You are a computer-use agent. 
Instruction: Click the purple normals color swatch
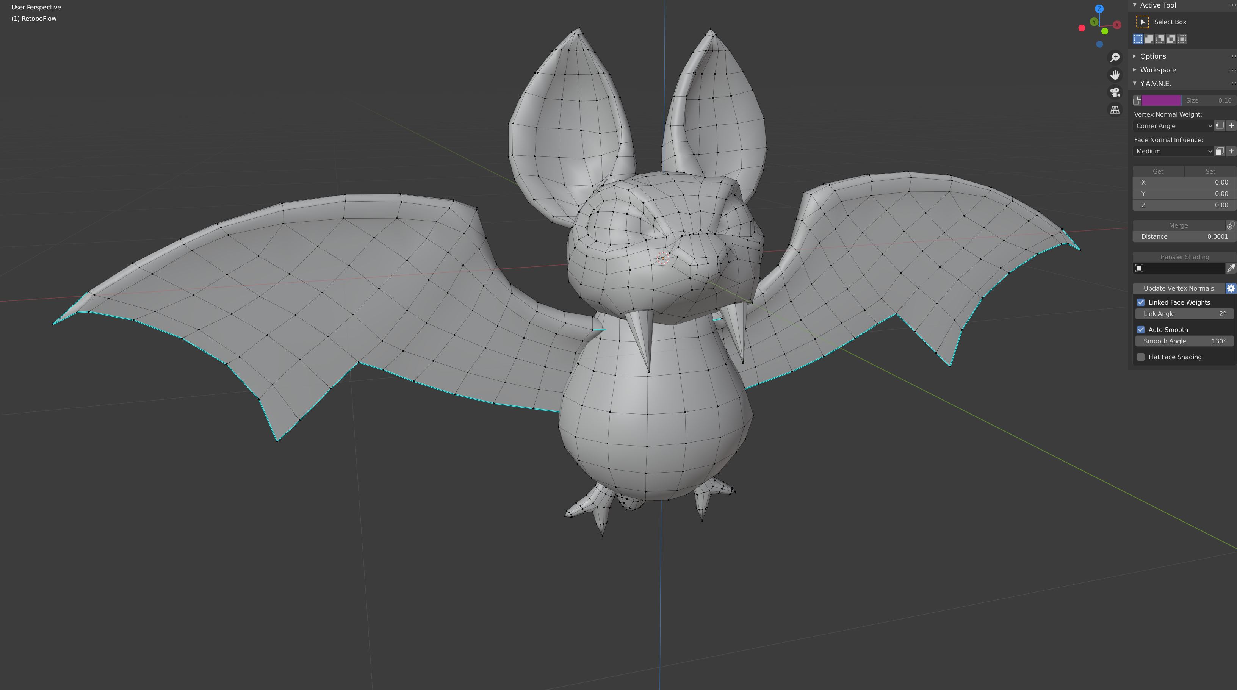(1161, 100)
